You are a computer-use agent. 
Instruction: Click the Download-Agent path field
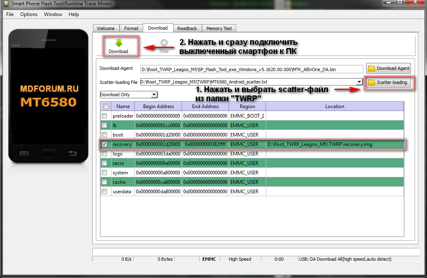click(251, 69)
